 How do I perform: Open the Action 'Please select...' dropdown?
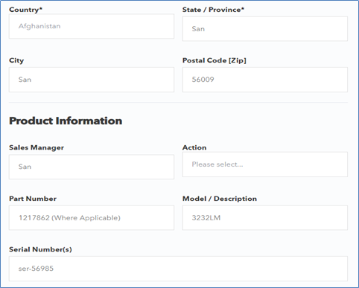coord(265,164)
